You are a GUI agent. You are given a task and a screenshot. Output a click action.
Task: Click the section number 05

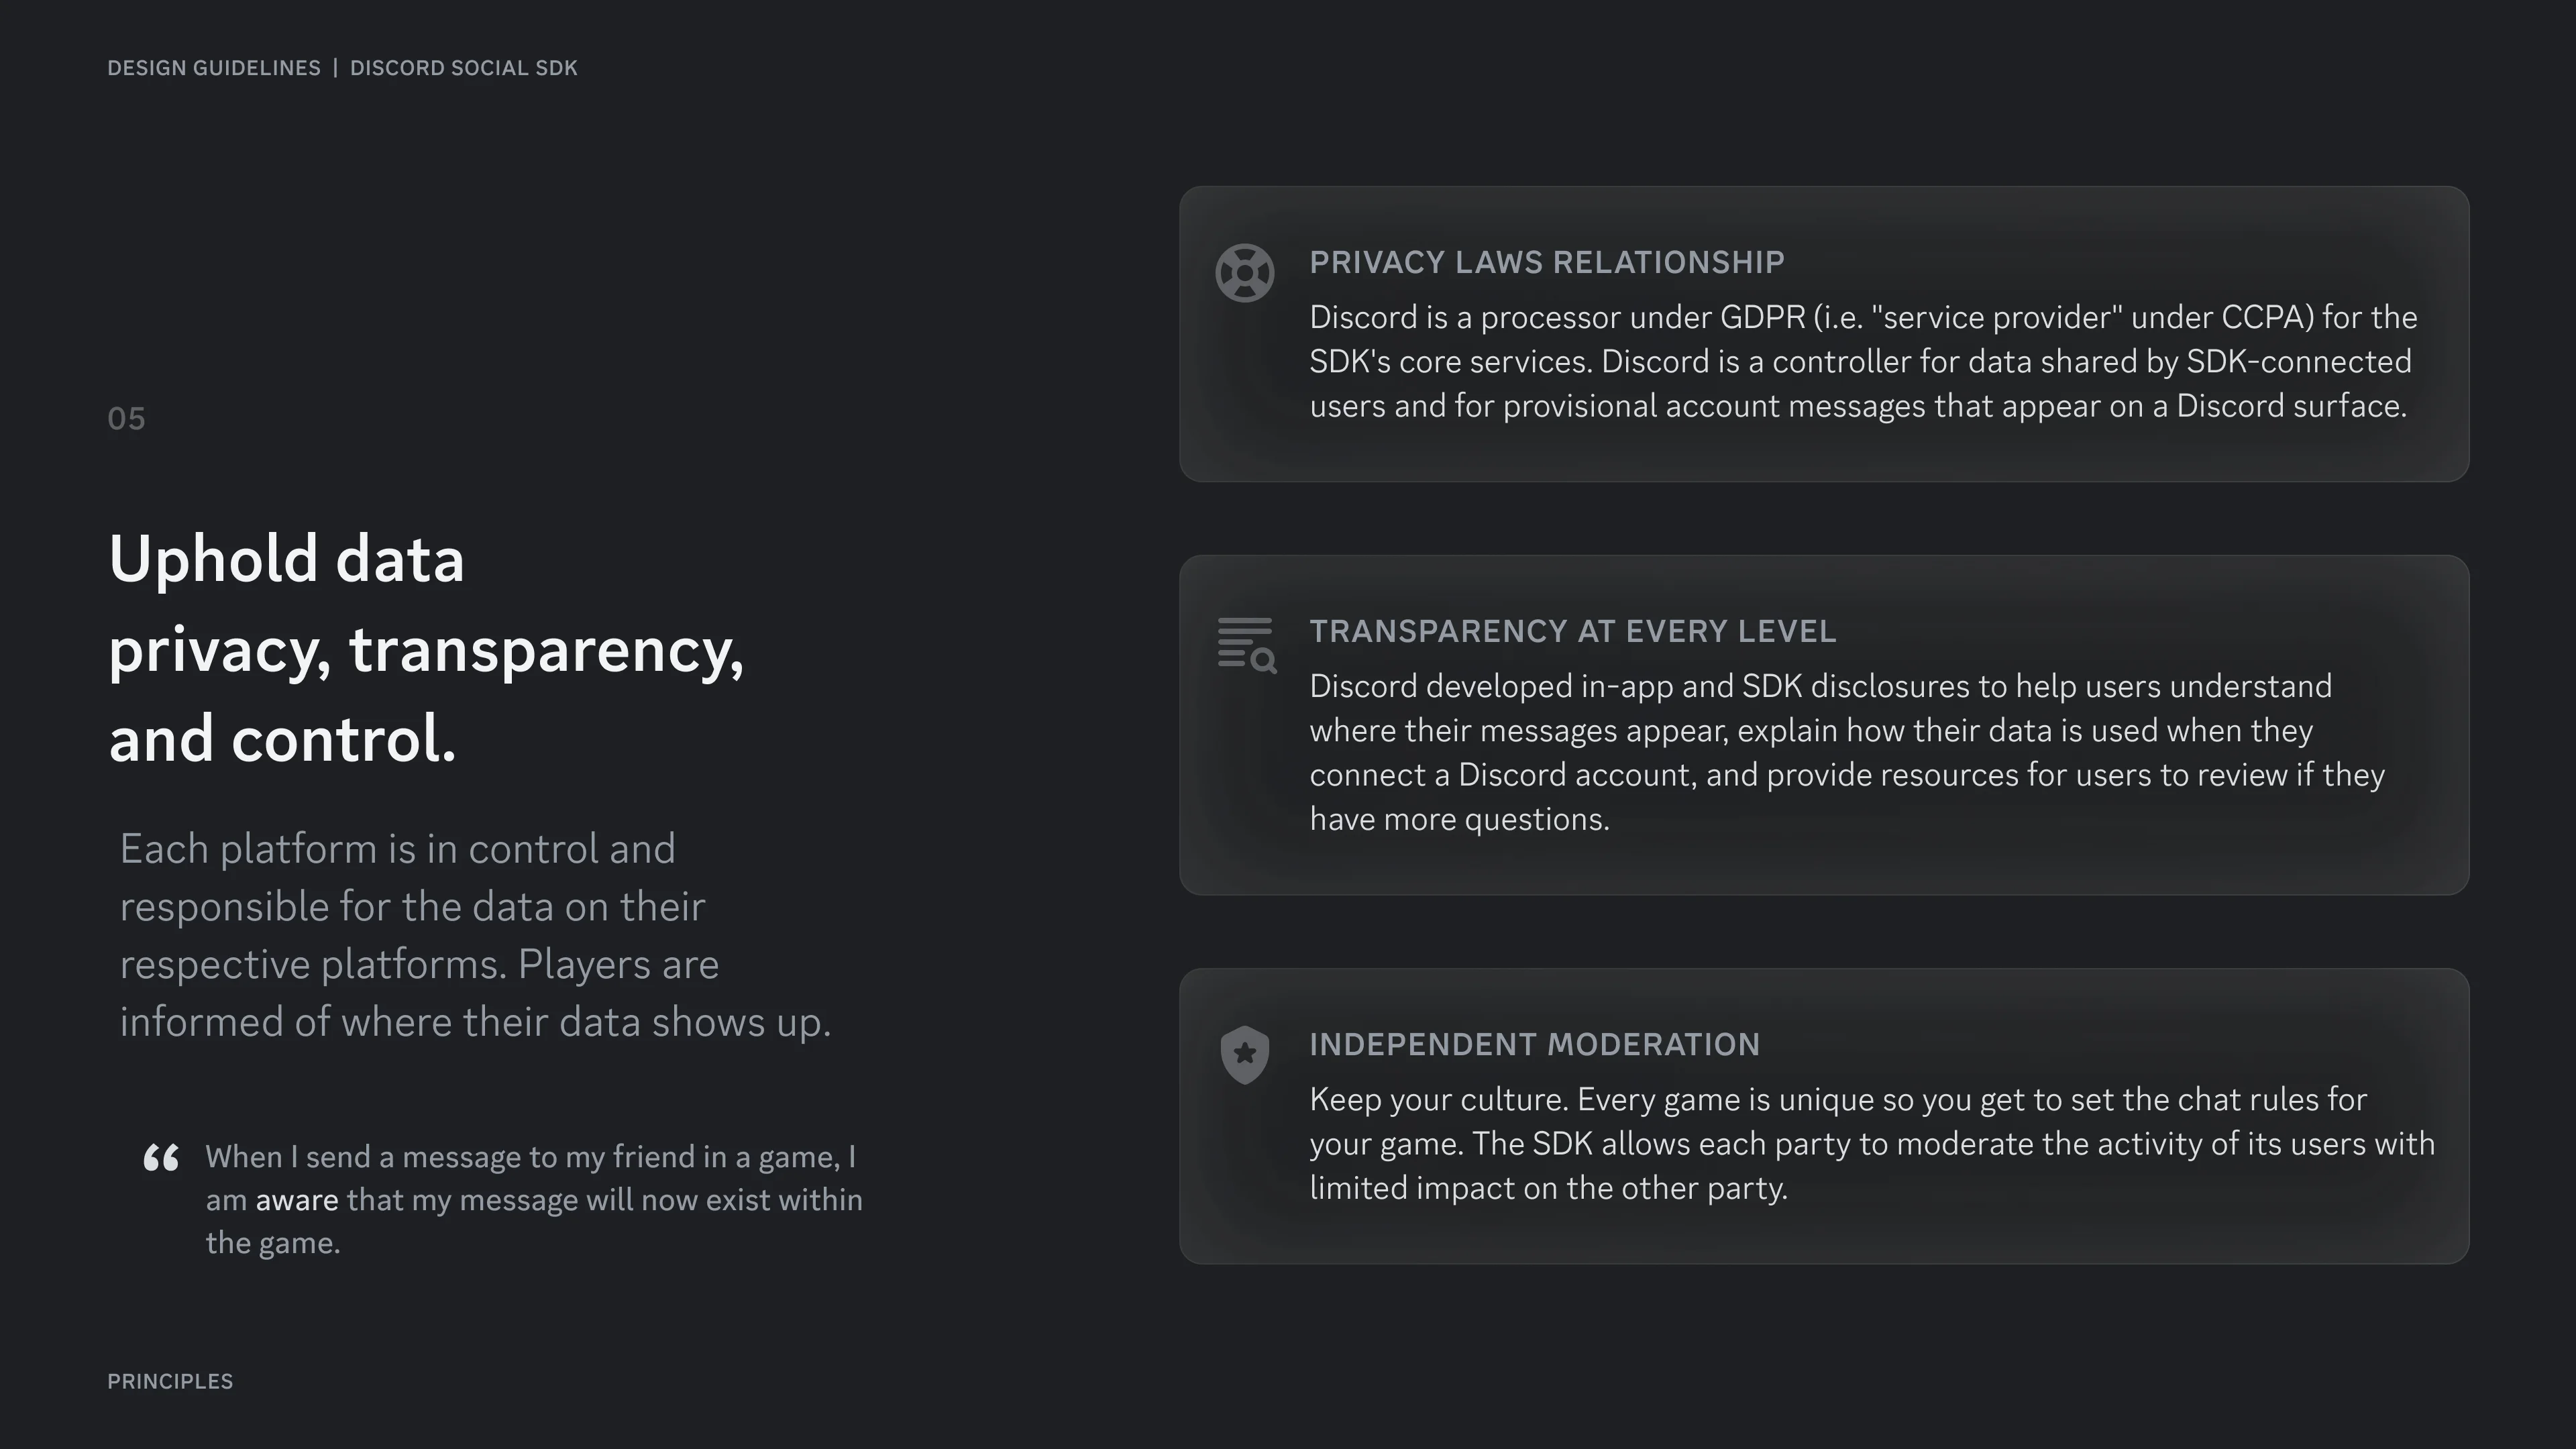point(126,419)
